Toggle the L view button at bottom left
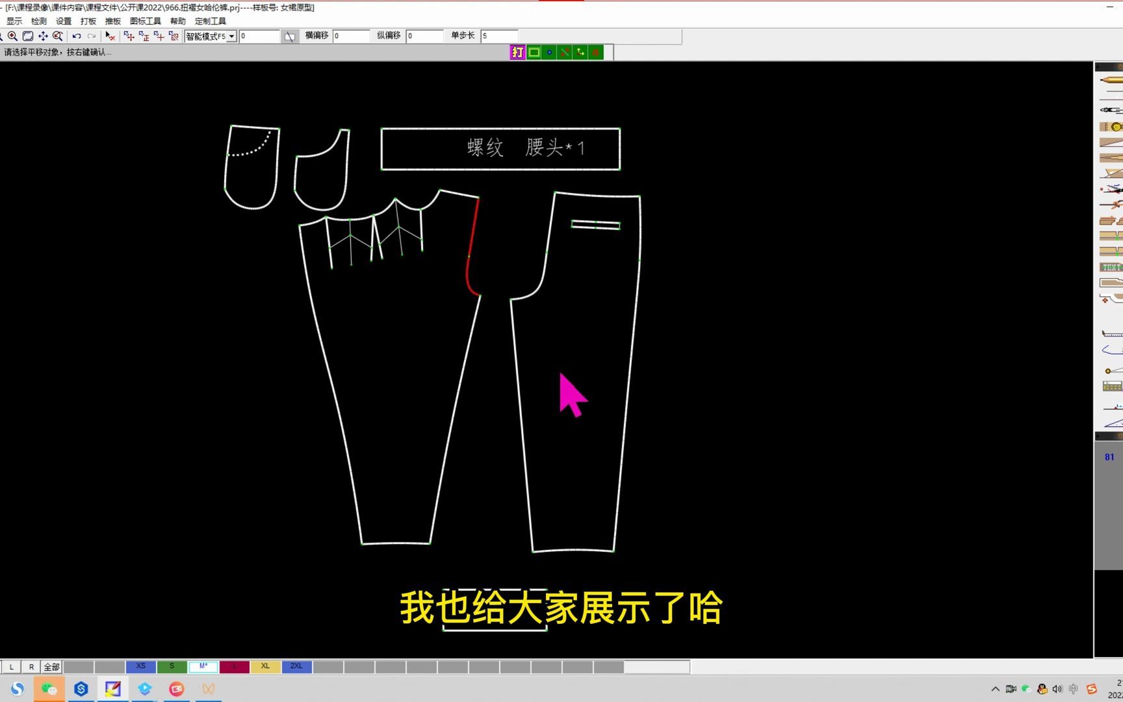 [x=10, y=666]
